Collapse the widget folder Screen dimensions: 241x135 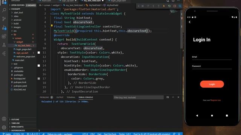point(19,42)
